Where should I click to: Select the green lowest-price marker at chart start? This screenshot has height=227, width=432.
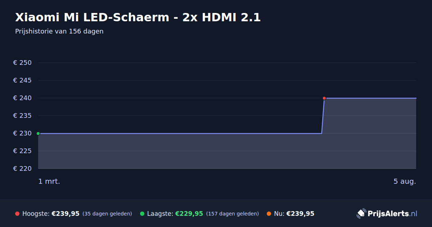[x=38, y=133]
